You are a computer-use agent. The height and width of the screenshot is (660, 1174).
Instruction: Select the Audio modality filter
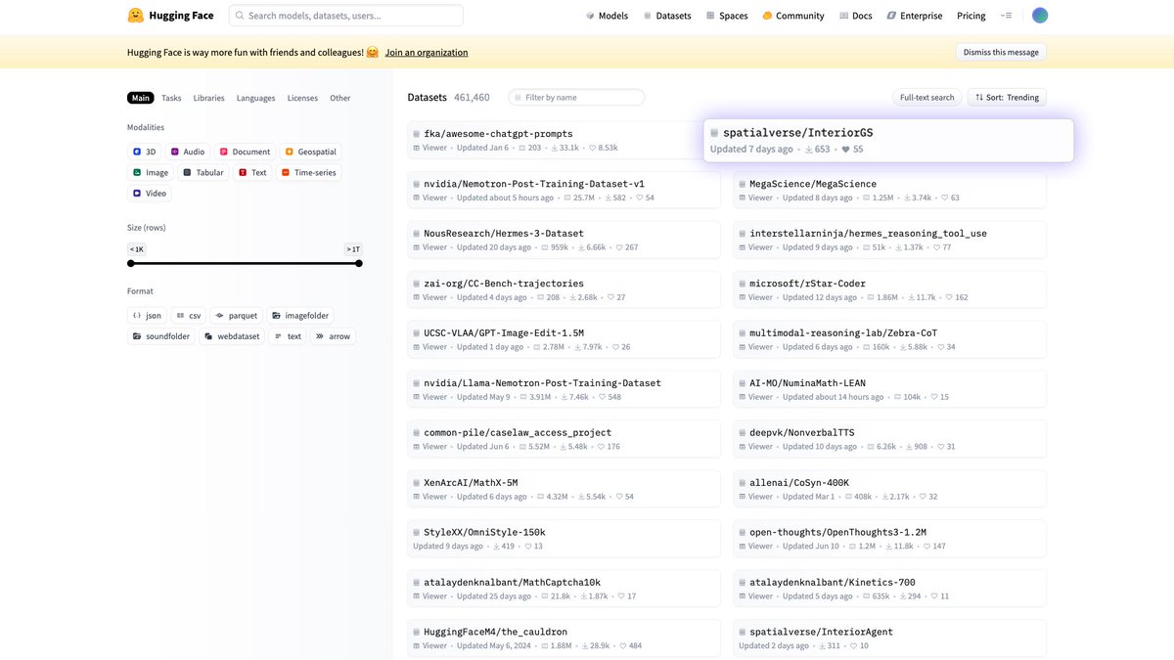[x=188, y=152]
